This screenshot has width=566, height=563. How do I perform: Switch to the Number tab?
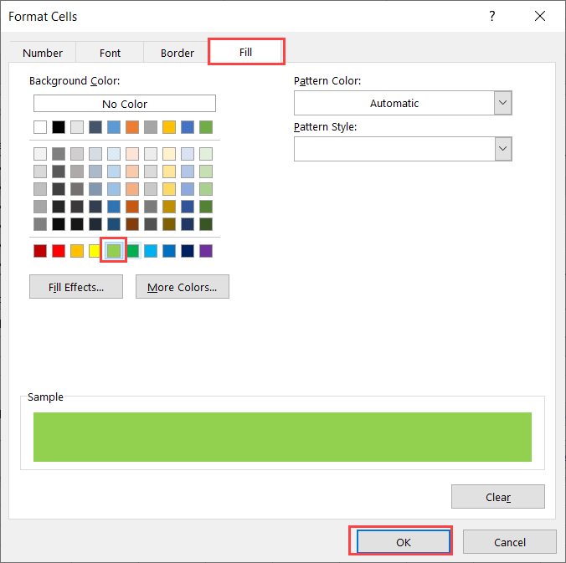tap(43, 53)
